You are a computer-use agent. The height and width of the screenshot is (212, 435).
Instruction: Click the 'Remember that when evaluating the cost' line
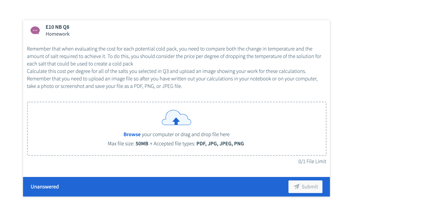pos(170,49)
